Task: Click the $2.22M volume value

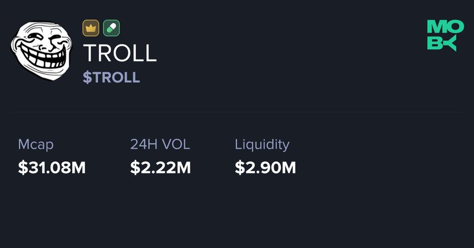Action: point(160,168)
